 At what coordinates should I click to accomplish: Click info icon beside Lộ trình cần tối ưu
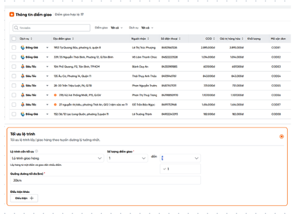(x=37, y=151)
